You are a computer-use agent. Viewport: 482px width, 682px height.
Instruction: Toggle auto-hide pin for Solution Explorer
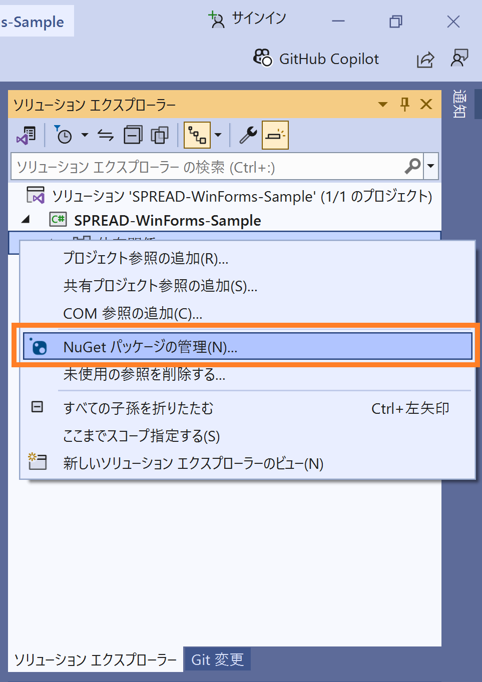click(404, 104)
